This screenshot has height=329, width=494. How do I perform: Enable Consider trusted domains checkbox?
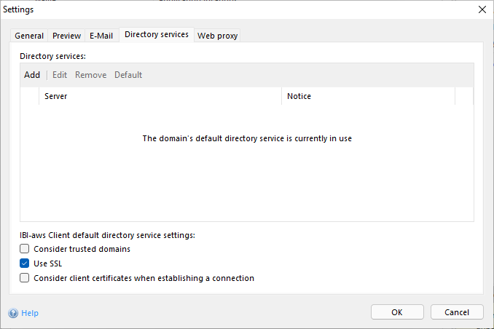[x=25, y=249]
